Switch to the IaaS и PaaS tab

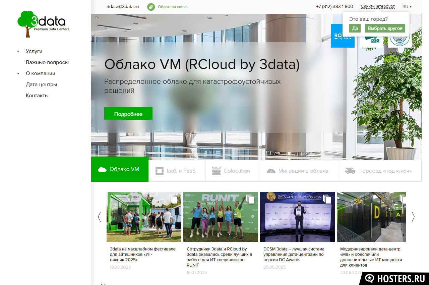(177, 171)
